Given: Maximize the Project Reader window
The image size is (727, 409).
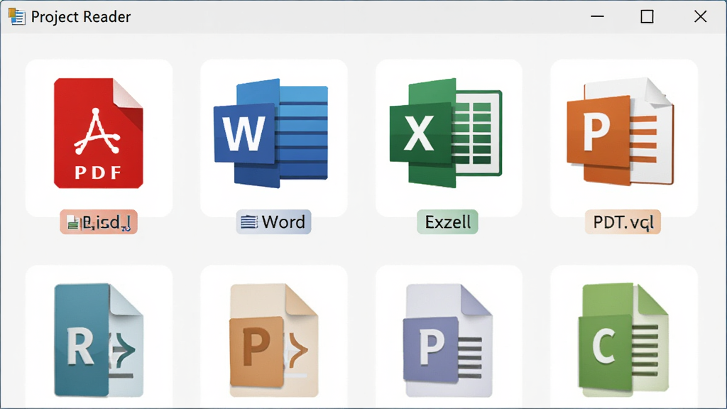Looking at the screenshot, I should 647,17.
